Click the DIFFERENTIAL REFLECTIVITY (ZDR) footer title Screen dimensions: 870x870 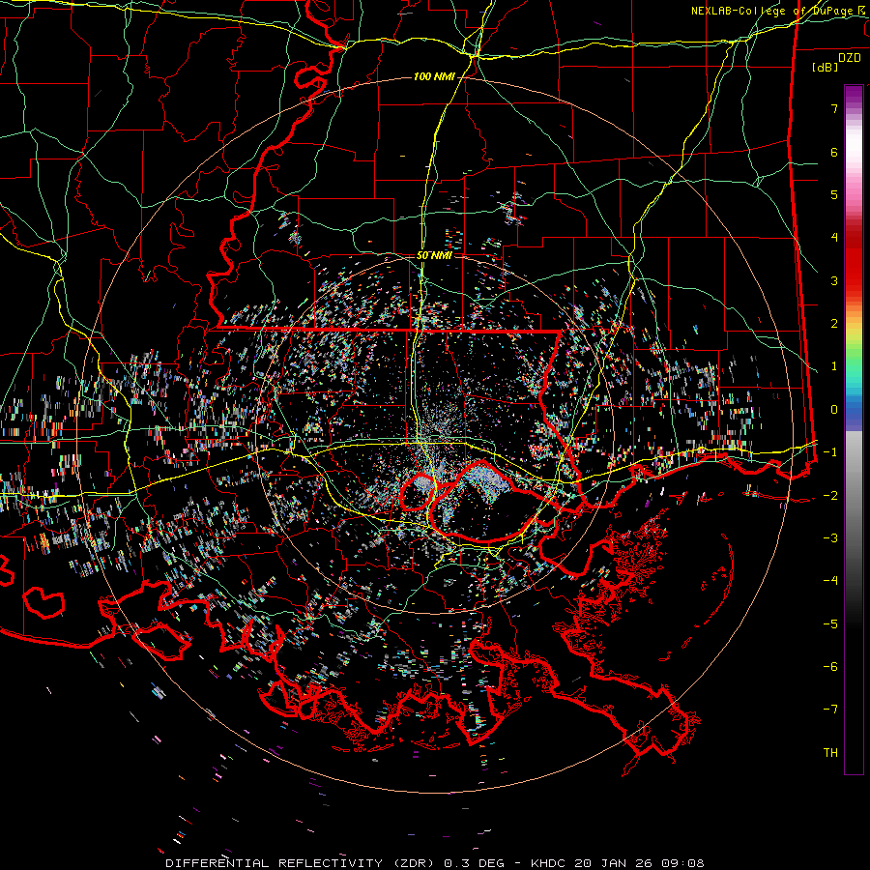302,863
